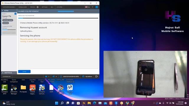Open Mail app on taskbar
This screenshot has height=106, width=189.
pyautogui.click(x=105, y=103)
